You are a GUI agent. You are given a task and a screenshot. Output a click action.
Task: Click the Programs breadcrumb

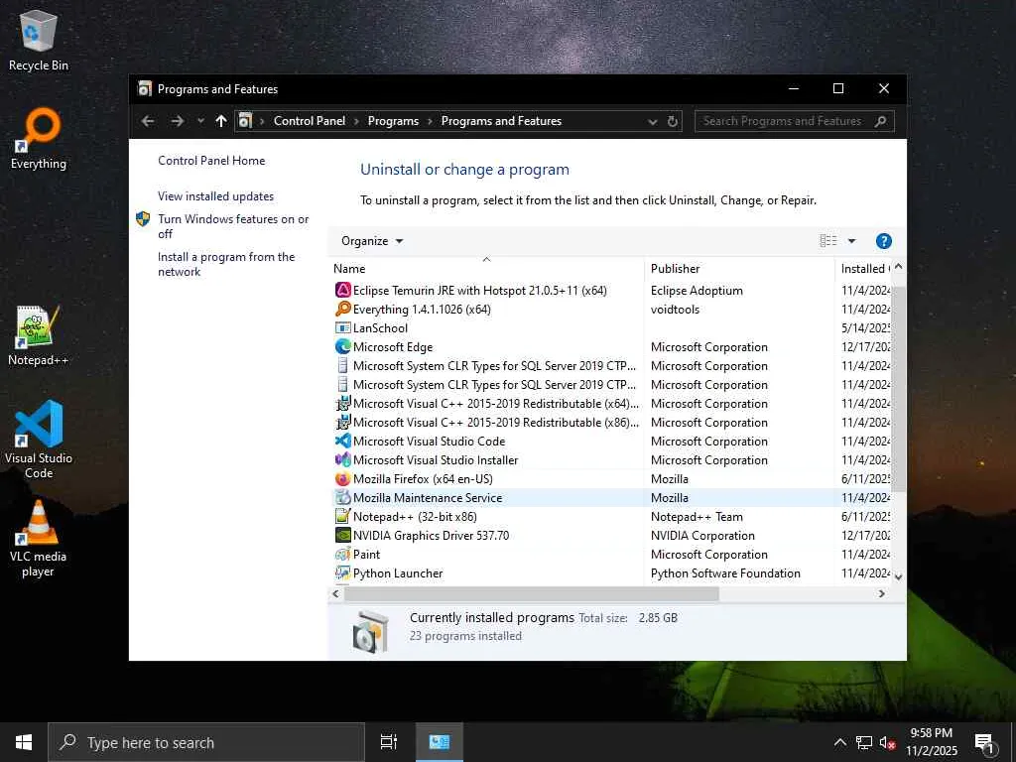point(393,121)
